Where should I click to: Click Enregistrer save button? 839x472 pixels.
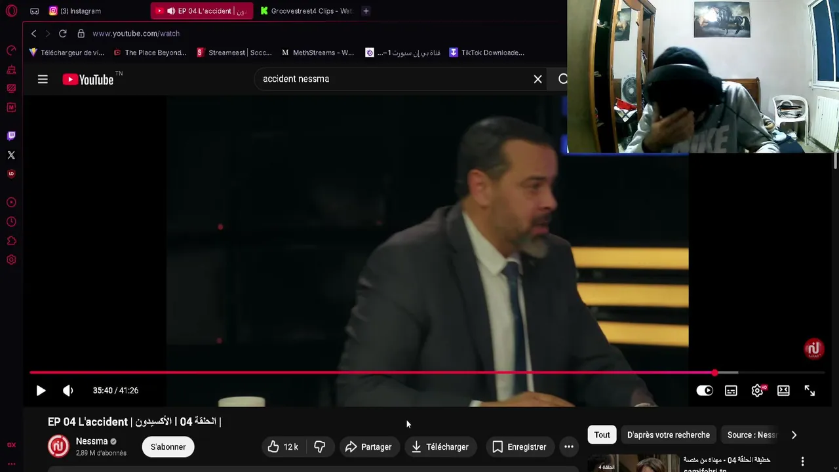click(x=519, y=447)
